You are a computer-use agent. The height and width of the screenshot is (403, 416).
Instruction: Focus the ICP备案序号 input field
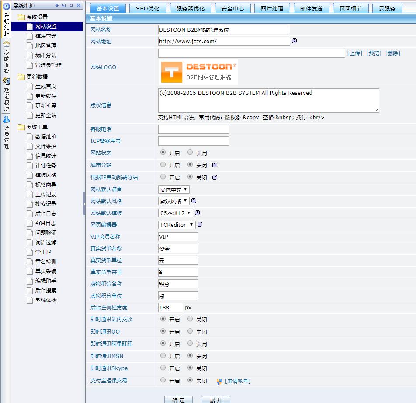click(x=194, y=141)
